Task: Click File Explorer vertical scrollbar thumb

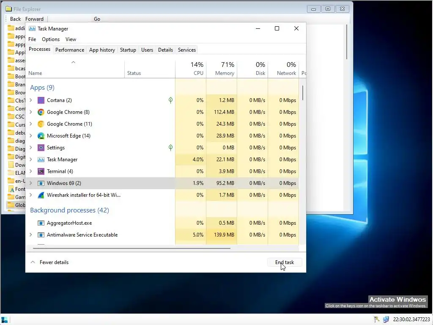Action: [x=347, y=42]
